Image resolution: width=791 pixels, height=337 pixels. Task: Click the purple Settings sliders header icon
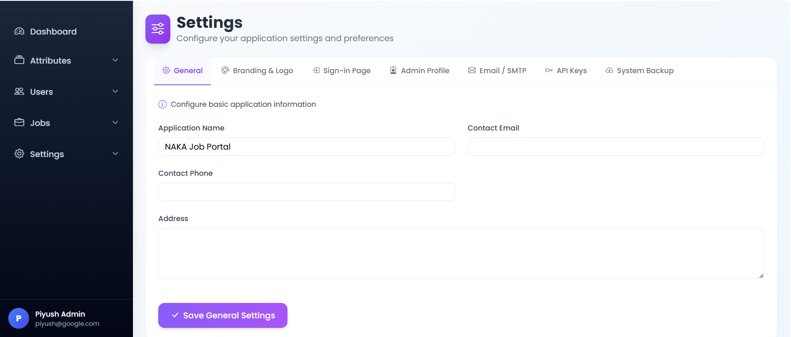tap(158, 29)
